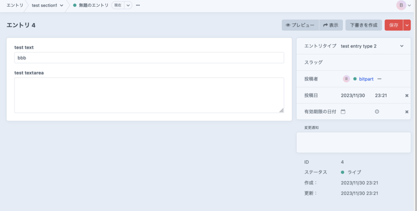Click the 下書きを作成 create draft button
417x211 pixels.
(x=363, y=25)
